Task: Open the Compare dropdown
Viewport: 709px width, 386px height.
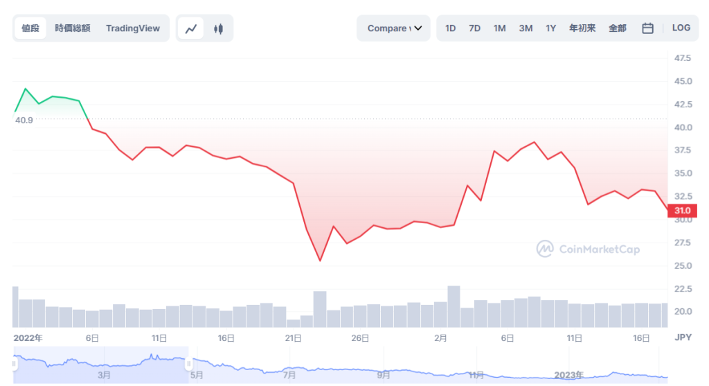Action: [394, 28]
